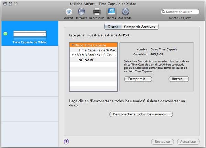Select the 489 MB SanDisk U3 Cru... row
The height and width of the screenshot is (148, 206).
tap(93, 55)
